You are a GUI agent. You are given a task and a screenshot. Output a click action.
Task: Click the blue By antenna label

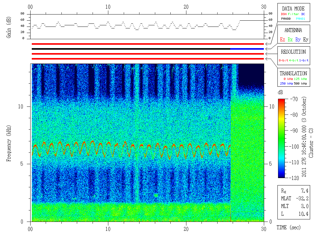click(298, 39)
